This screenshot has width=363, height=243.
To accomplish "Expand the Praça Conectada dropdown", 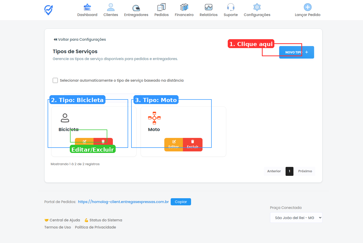I will (296, 218).
